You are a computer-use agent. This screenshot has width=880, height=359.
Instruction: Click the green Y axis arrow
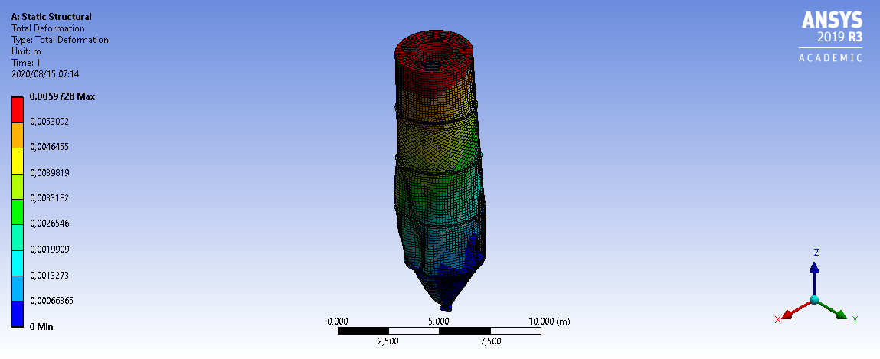[832, 310]
